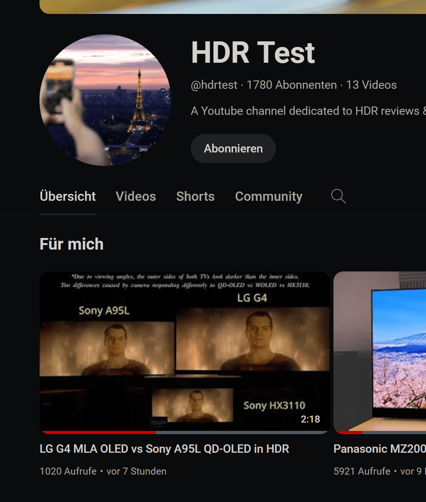The height and width of the screenshot is (502, 426).
Task: Open the LG G4 vs Sony A95L video thumbnail
Action: tap(185, 352)
